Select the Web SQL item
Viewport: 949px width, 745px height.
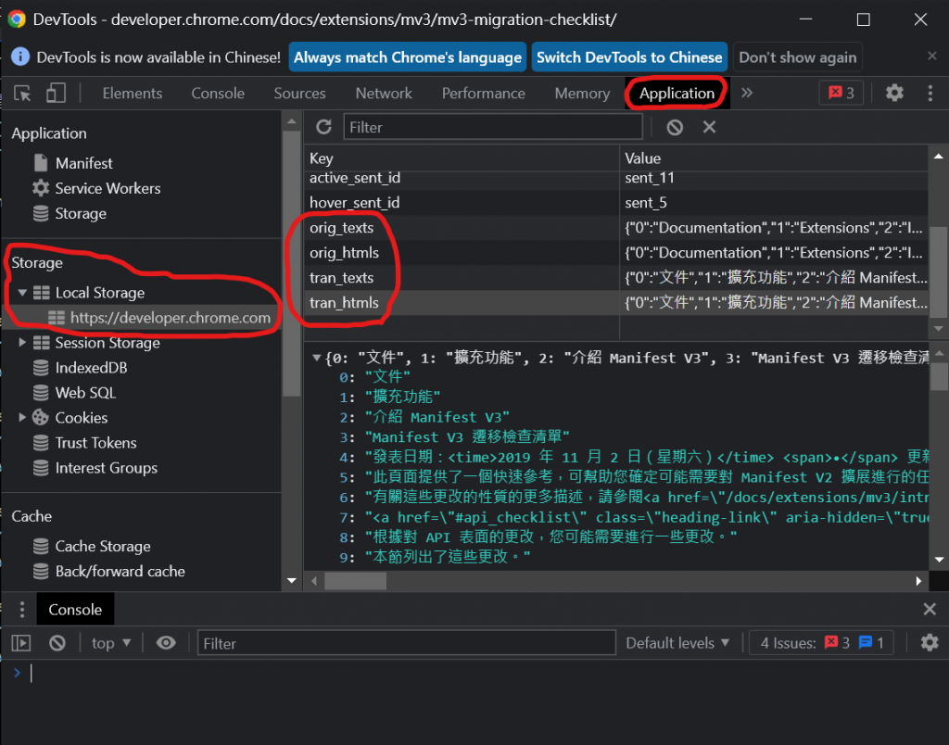pos(85,392)
